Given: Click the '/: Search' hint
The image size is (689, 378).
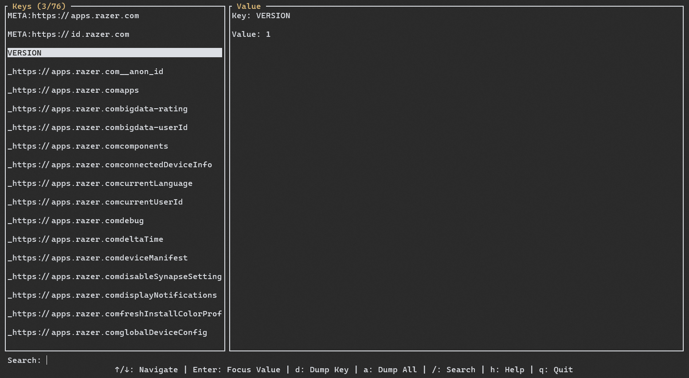Looking at the screenshot, I should (x=454, y=370).
